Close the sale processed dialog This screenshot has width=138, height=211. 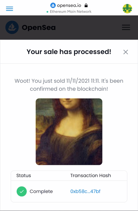(126, 52)
